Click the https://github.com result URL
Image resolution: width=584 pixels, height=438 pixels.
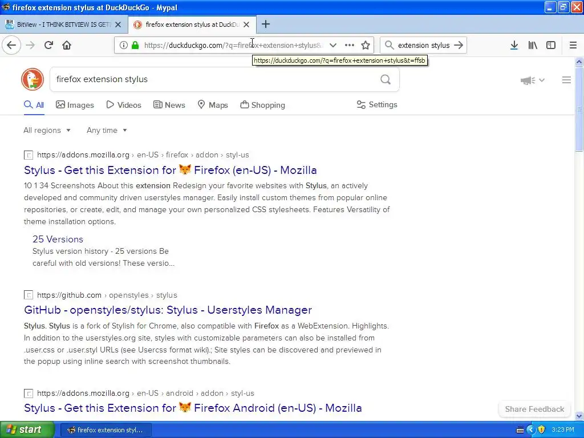coord(69,295)
